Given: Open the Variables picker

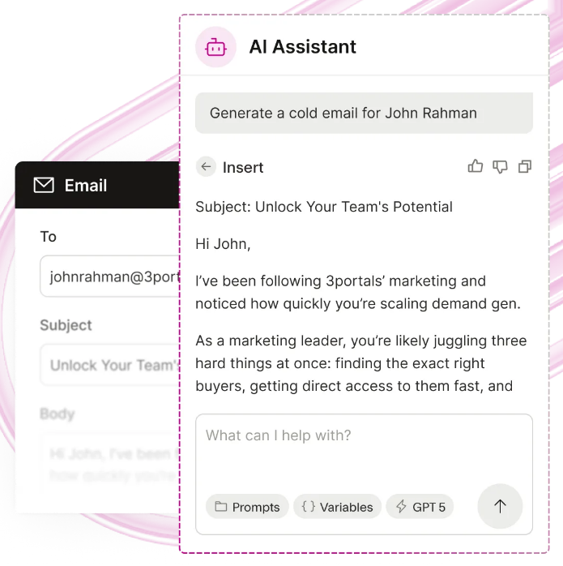Looking at the screenshot, I should click(x=337, y=507).
